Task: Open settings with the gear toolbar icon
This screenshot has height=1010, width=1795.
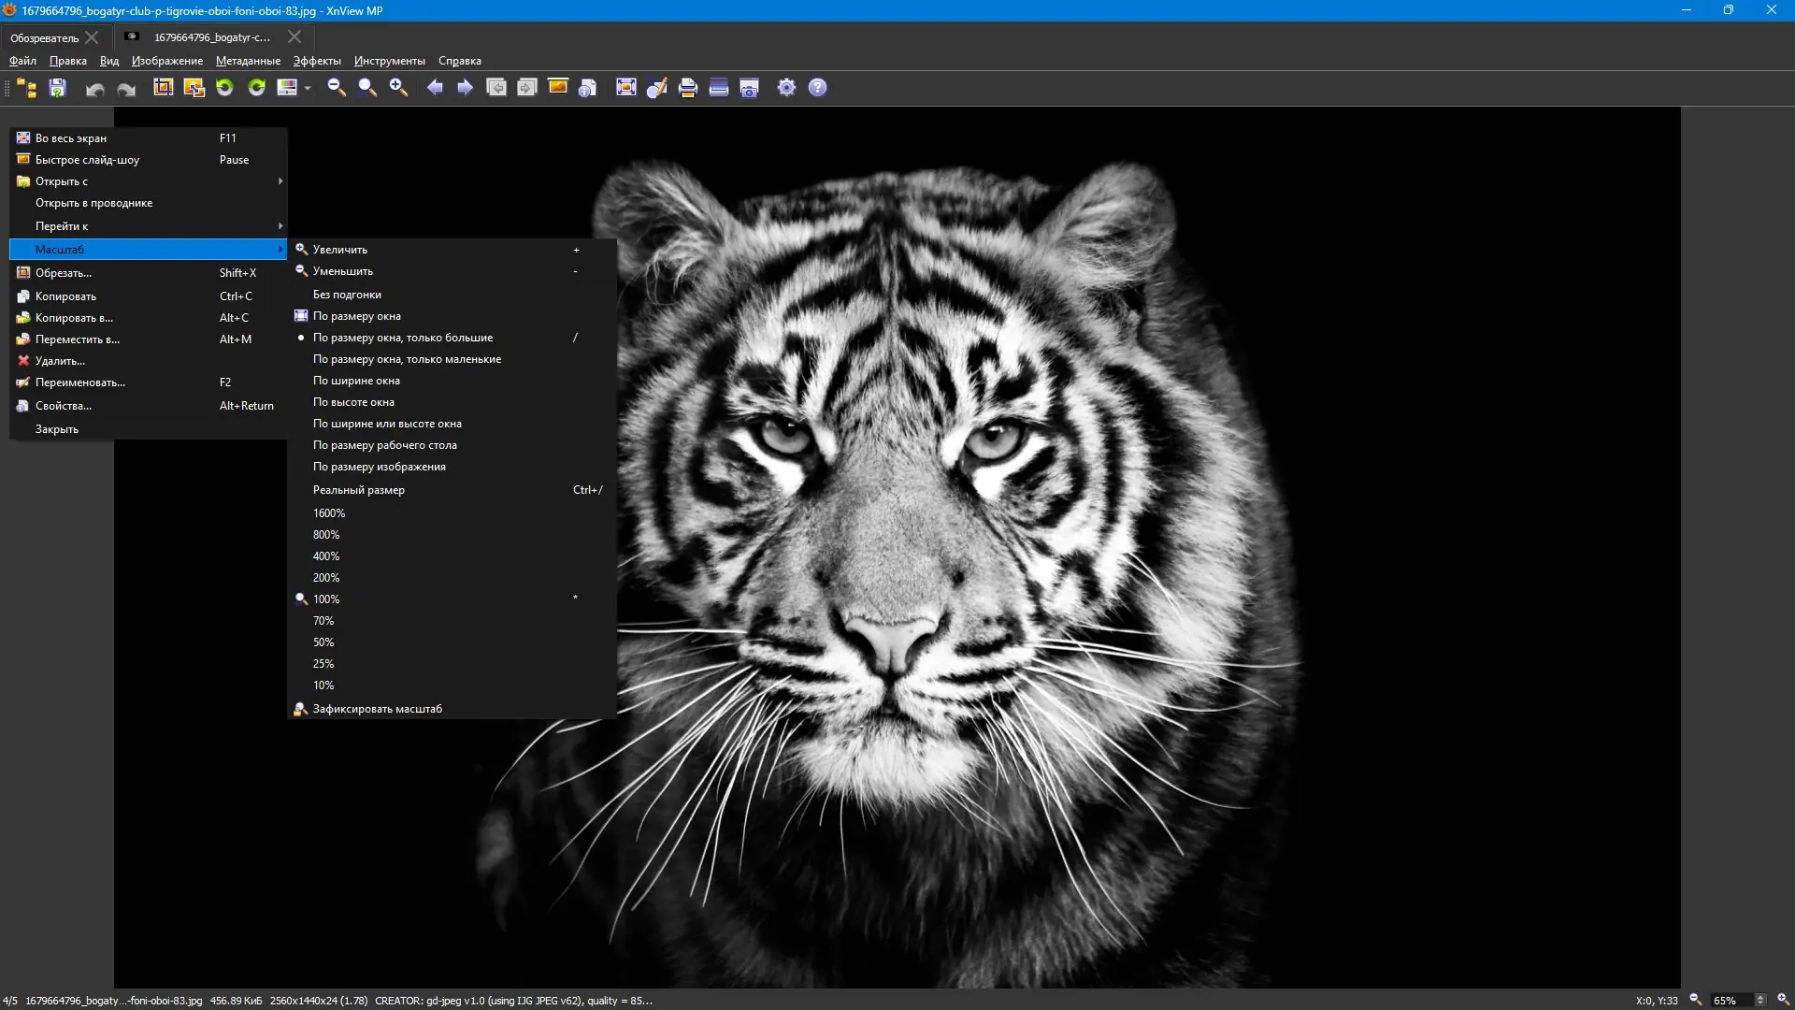Action: [x=786, y=87]
